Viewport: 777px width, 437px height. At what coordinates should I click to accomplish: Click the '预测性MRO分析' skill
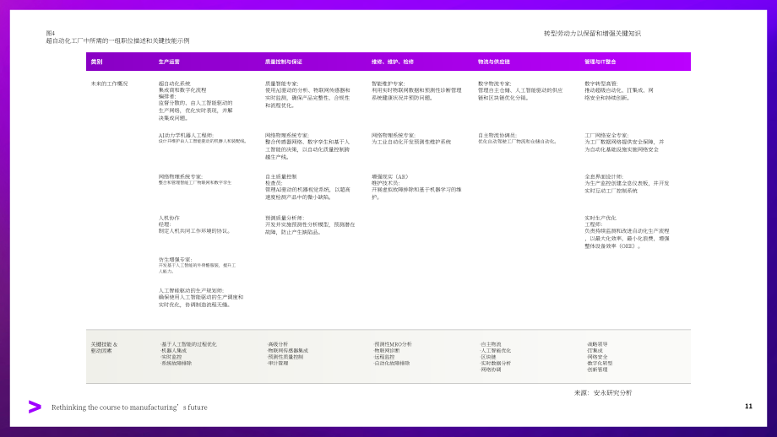[x=393, y=344]
